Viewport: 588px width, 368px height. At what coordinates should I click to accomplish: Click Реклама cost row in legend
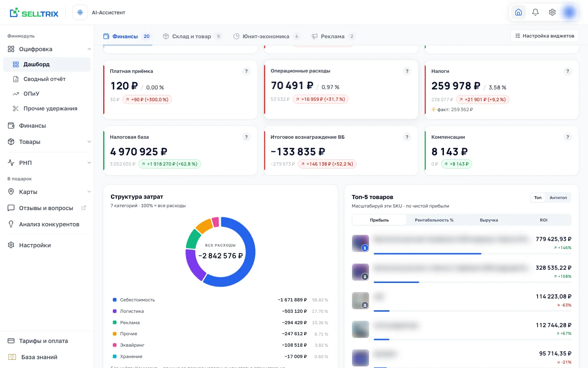[x=220, y=323]
